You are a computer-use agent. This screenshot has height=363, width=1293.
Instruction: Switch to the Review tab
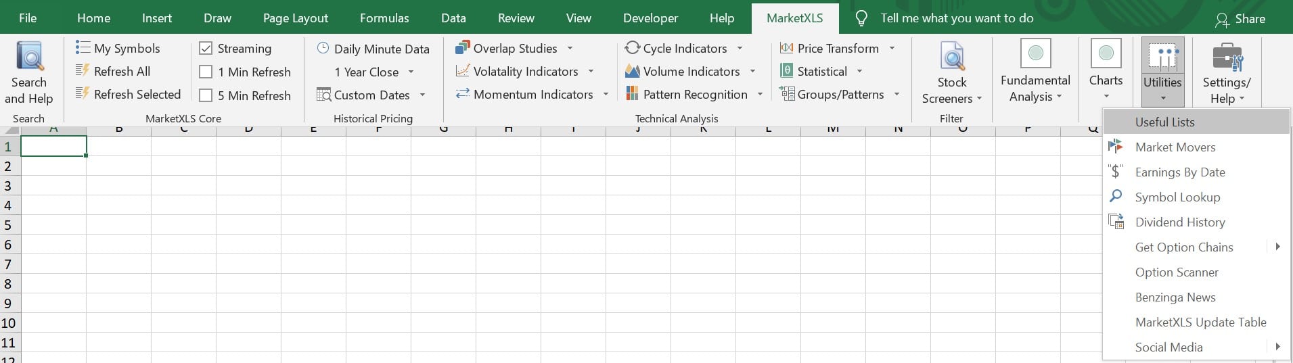pos(516,18)
